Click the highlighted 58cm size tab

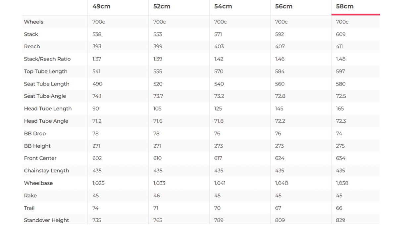tap(345, 7)
